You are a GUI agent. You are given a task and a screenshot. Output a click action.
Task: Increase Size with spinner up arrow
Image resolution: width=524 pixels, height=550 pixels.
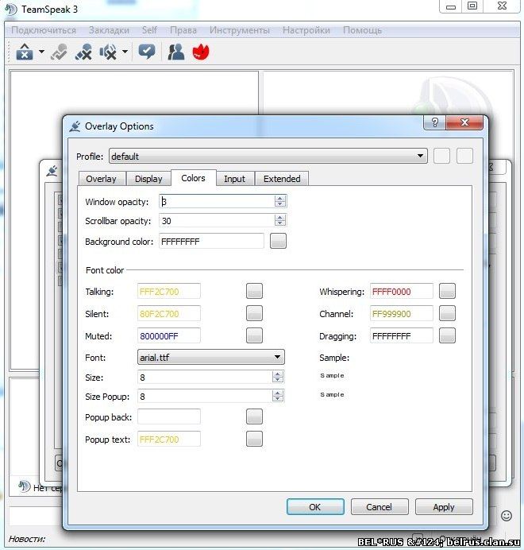pyautogui.click(x=278, y=374)
